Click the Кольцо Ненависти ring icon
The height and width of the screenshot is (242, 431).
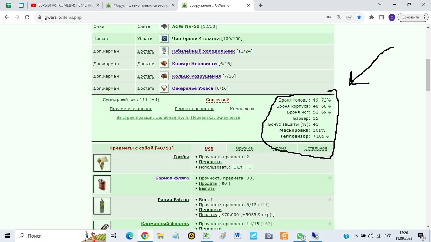tap(164, 64)
